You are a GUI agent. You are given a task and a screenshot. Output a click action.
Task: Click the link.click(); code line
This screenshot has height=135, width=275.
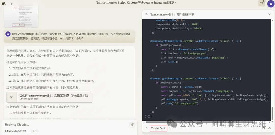click(170, 62)
